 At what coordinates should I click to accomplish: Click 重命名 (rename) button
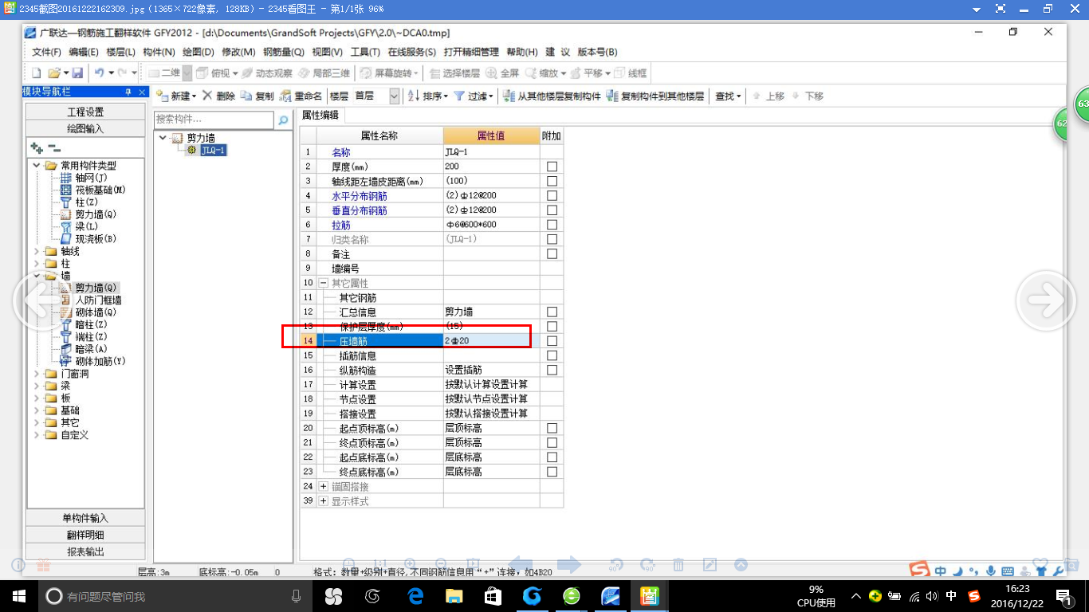pyautogui.click(x=301, y=96)
